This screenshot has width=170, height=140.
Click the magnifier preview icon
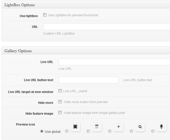click(x=140, y=127)
